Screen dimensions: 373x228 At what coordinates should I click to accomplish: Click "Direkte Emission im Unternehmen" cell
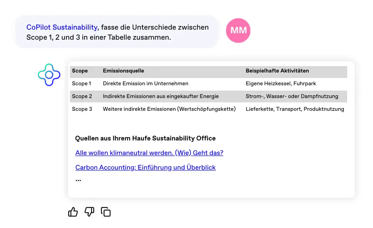point(146,84)
